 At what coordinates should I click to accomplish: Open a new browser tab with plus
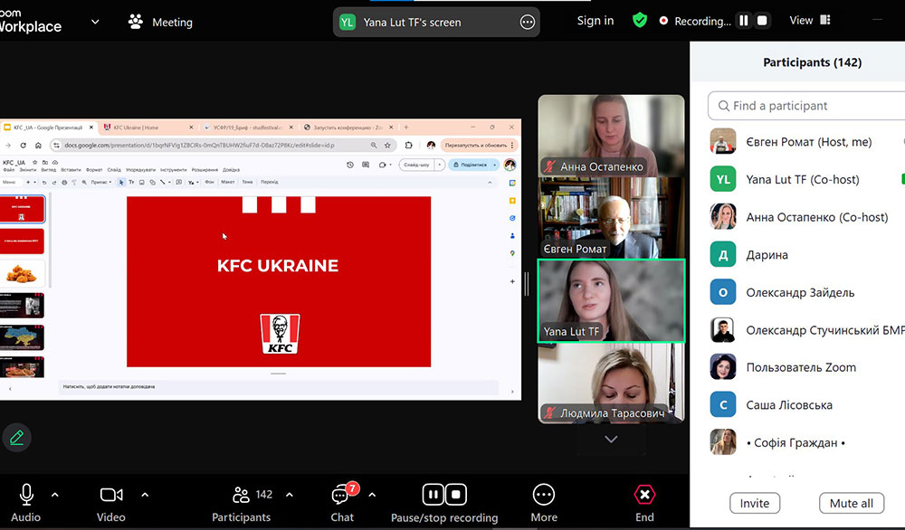(406, 127)
